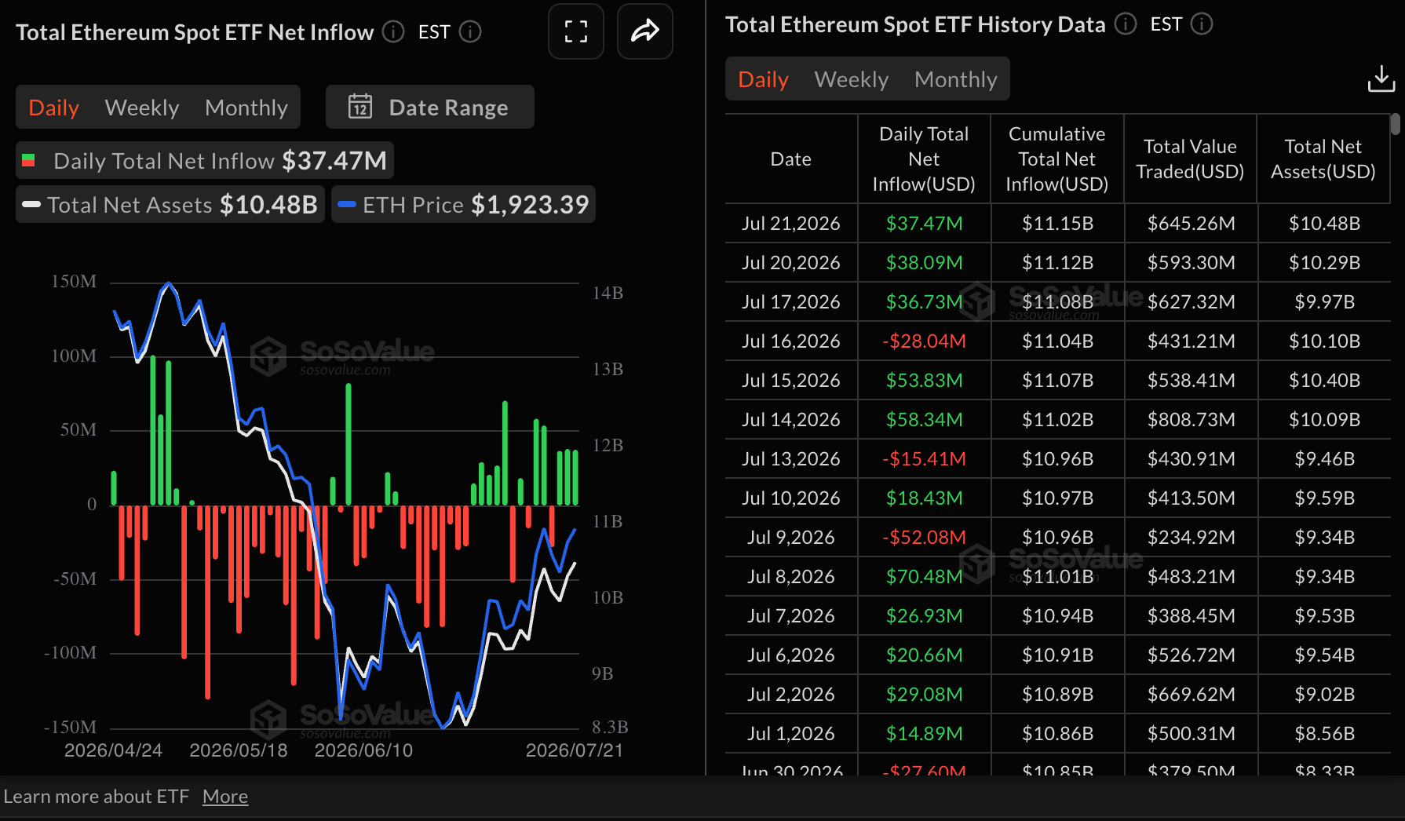Download the ETF history data
The image size is (1405, 821).
tap(1381, 78)
